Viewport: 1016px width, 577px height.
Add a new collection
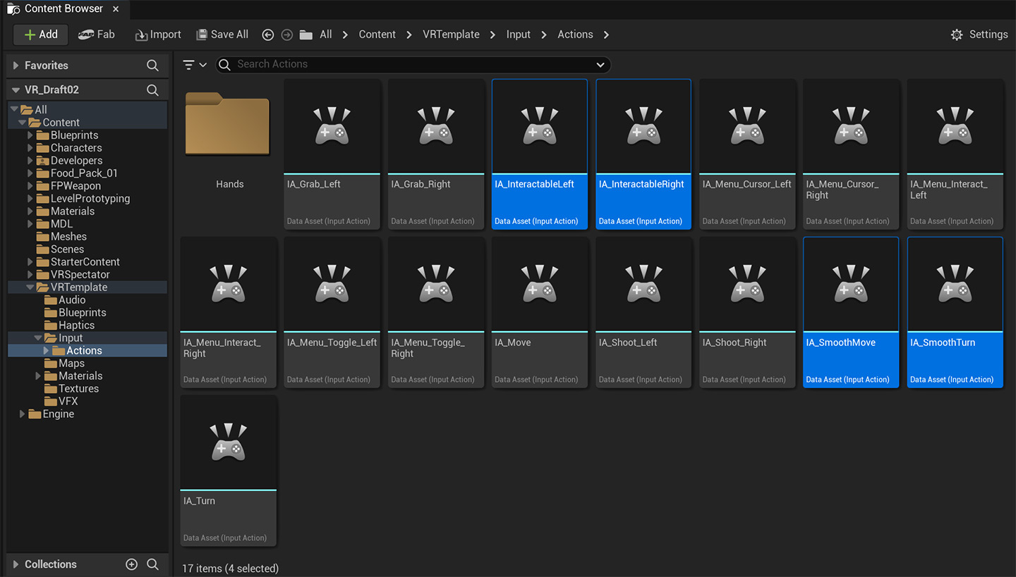131,564
